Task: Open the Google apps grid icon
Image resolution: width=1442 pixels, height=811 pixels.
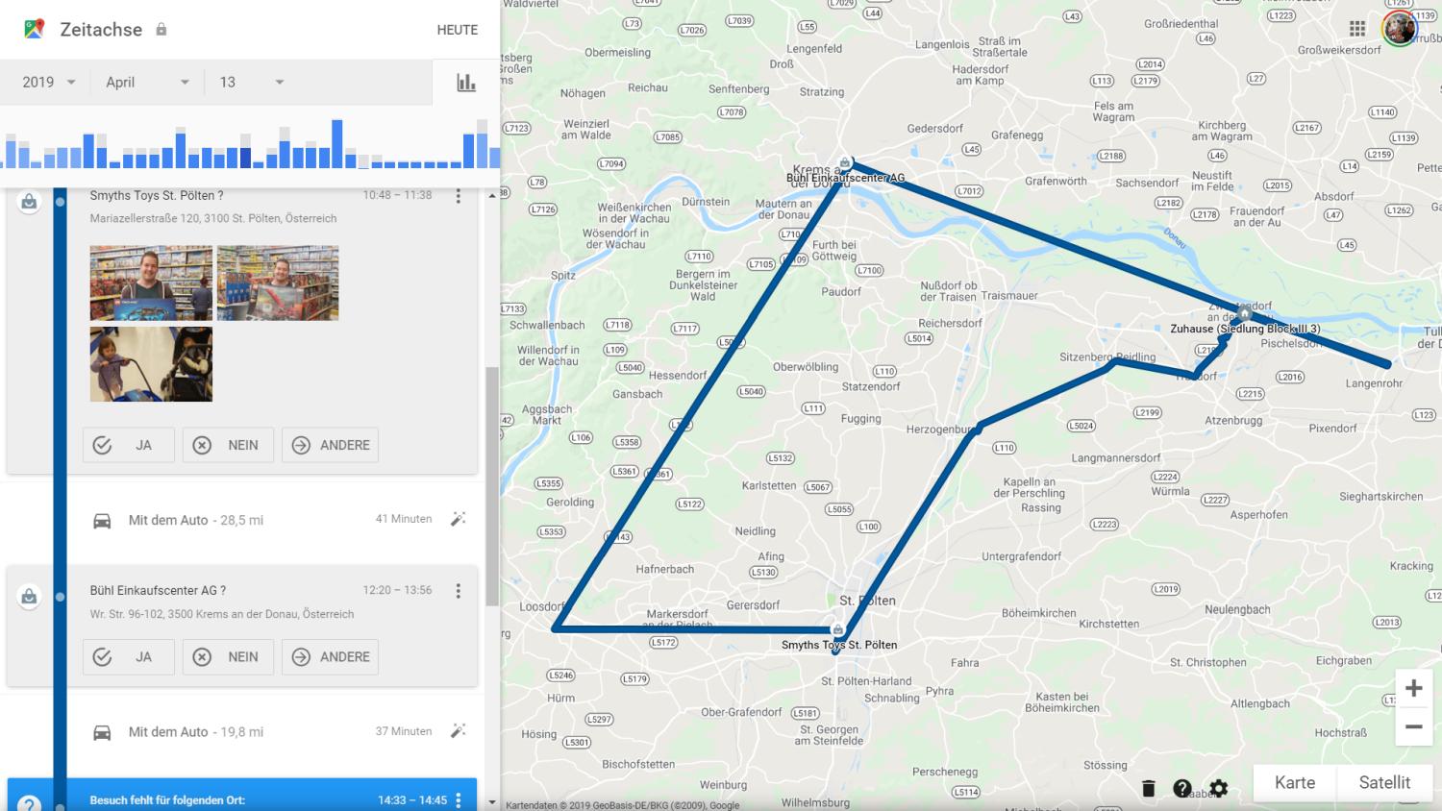Action: [x=1357, y=29]
